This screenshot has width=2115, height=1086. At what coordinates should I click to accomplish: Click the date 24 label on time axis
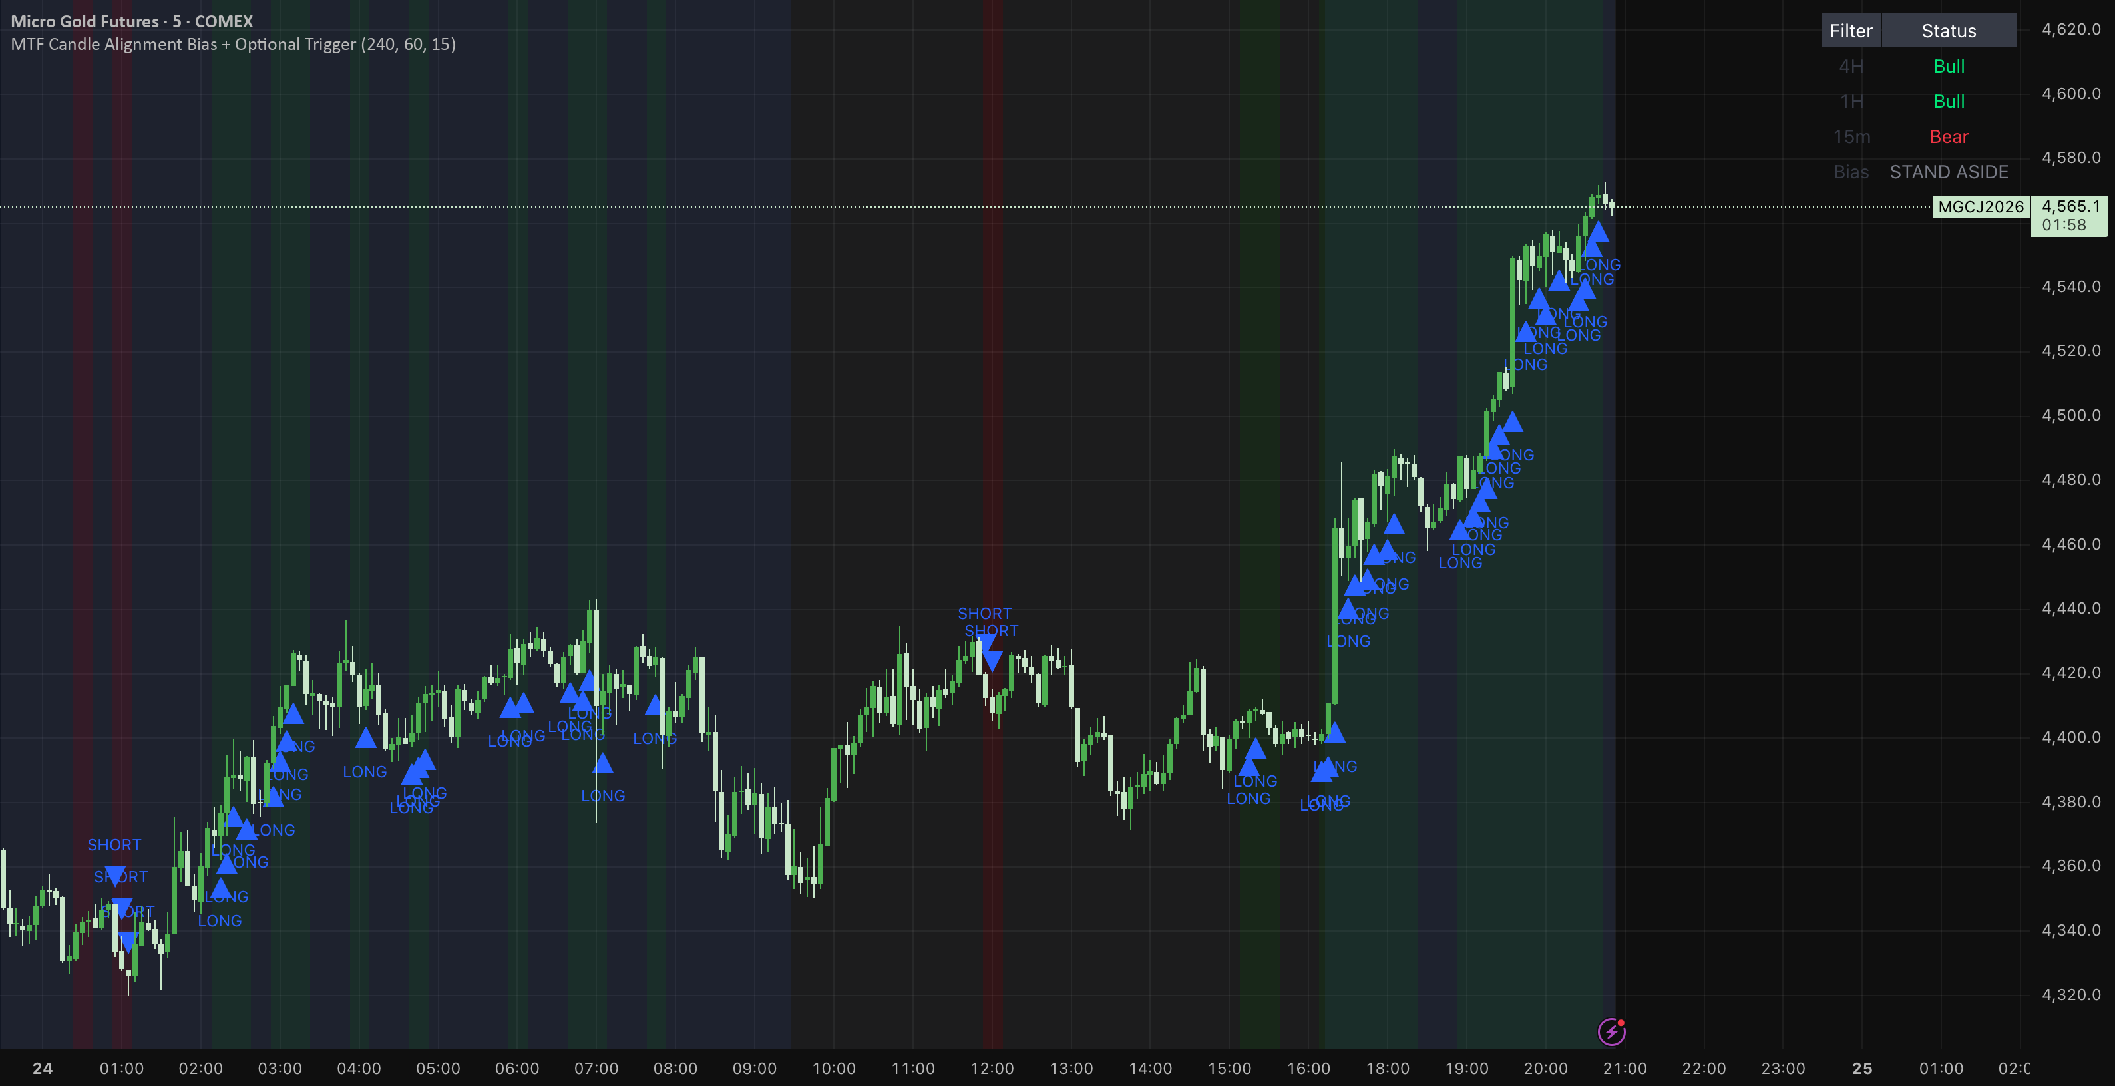(43, 1068)
